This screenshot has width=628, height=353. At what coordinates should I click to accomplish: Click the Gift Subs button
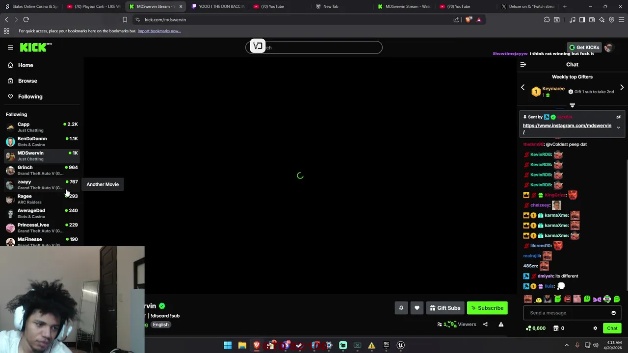[445, 308]
